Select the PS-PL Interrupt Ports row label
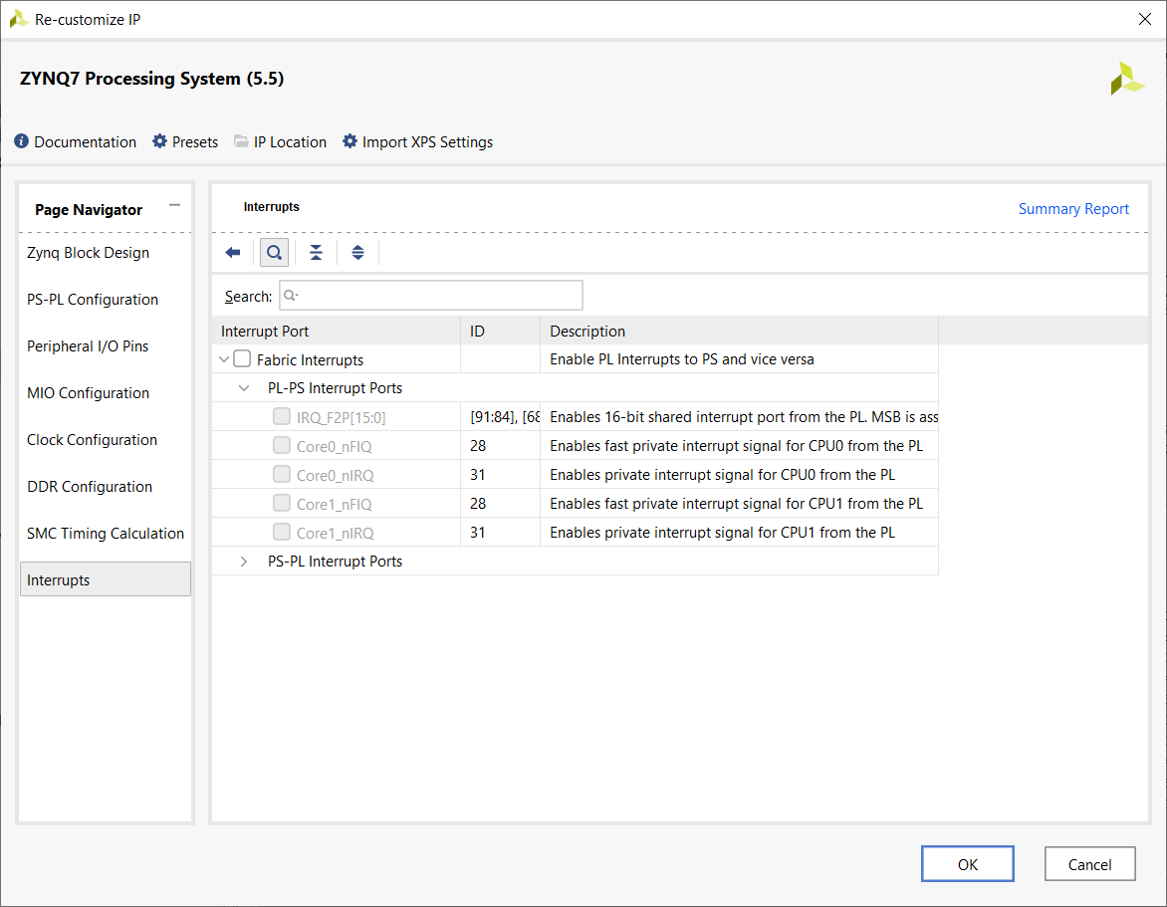1167x907 pixels. [335, 562]
